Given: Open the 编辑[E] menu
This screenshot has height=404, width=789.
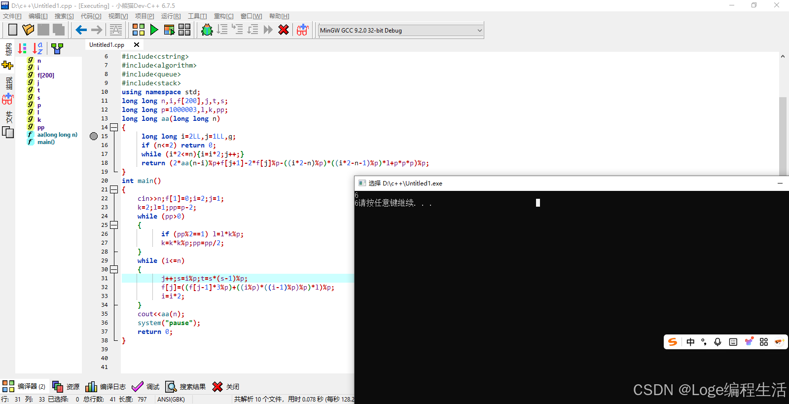Looking at the screenshot, I should (x=38, y=16).
